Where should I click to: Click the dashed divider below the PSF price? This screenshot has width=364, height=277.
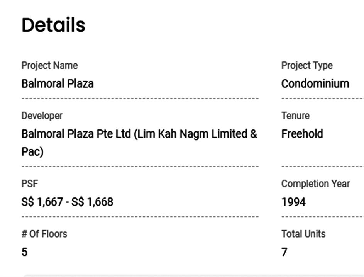(140, 217)
